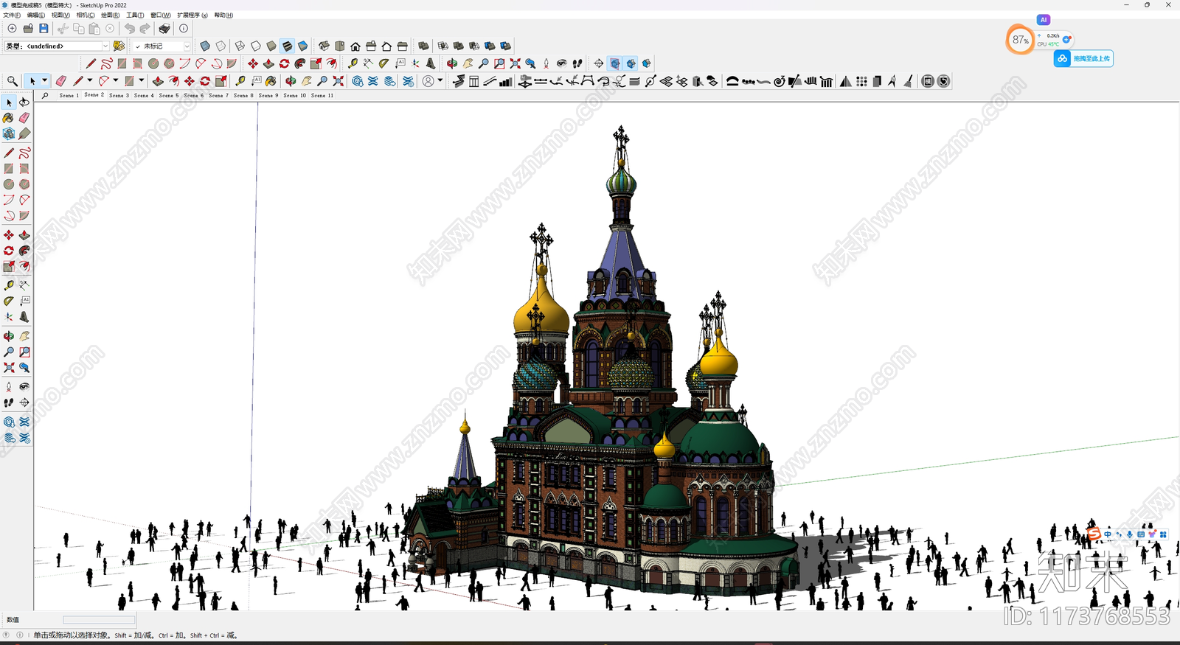The image size is (1180, 645).
Task: Select the Lasso select tool icon
Action: pos(24,102)
